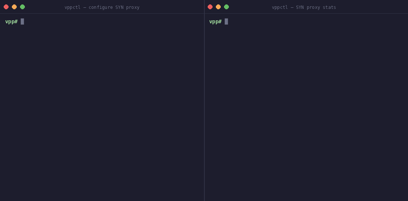Minimize the SYN proxy stats terminal window
Viewport: 408px width, 201px height.
coord(218,7)
